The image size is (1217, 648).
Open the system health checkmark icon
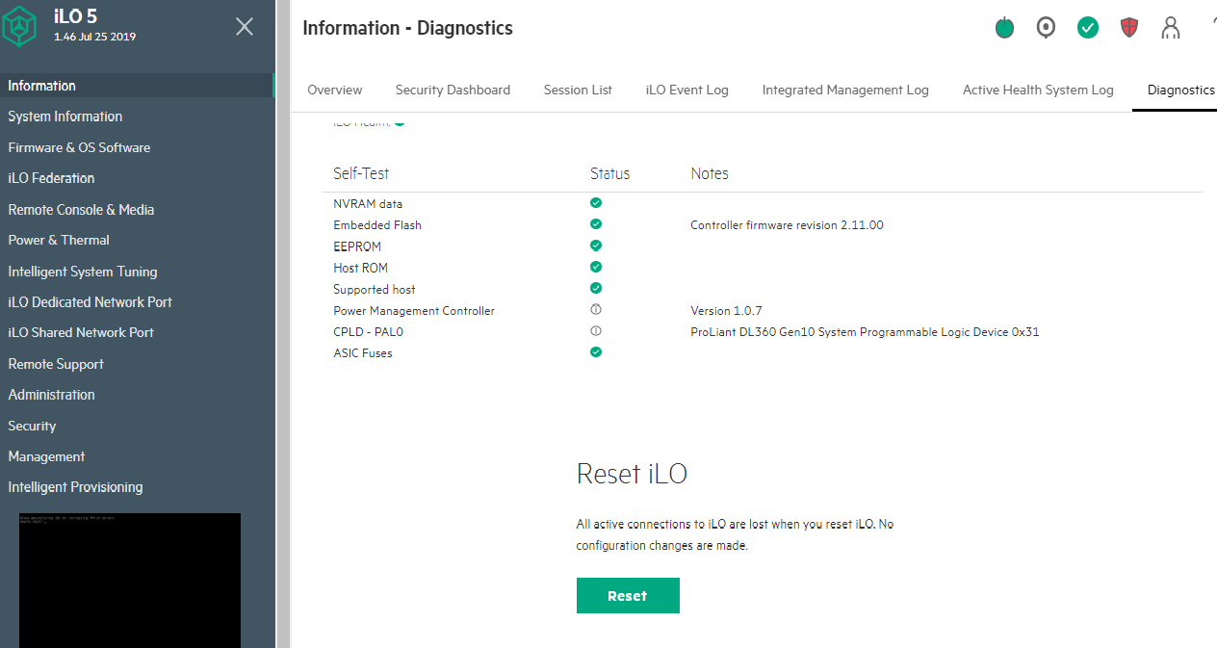point(1088,28)
